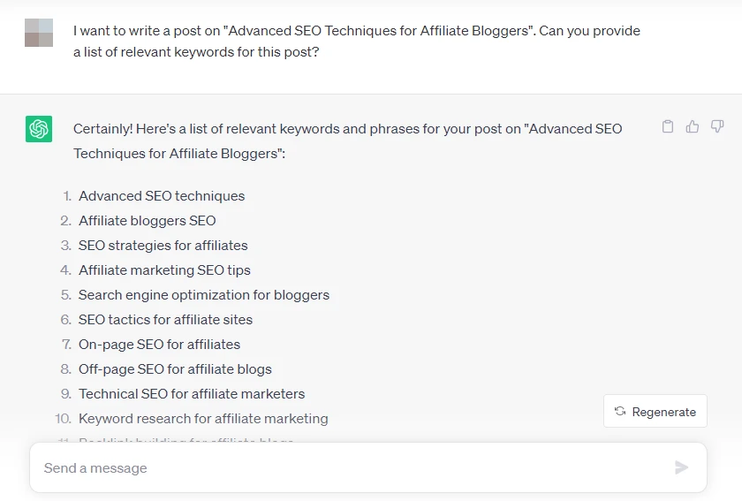Copy the response using the clipboard icon
Viewport: 742px width, 501px height.
pyautogui.click(x=668, y=127)
